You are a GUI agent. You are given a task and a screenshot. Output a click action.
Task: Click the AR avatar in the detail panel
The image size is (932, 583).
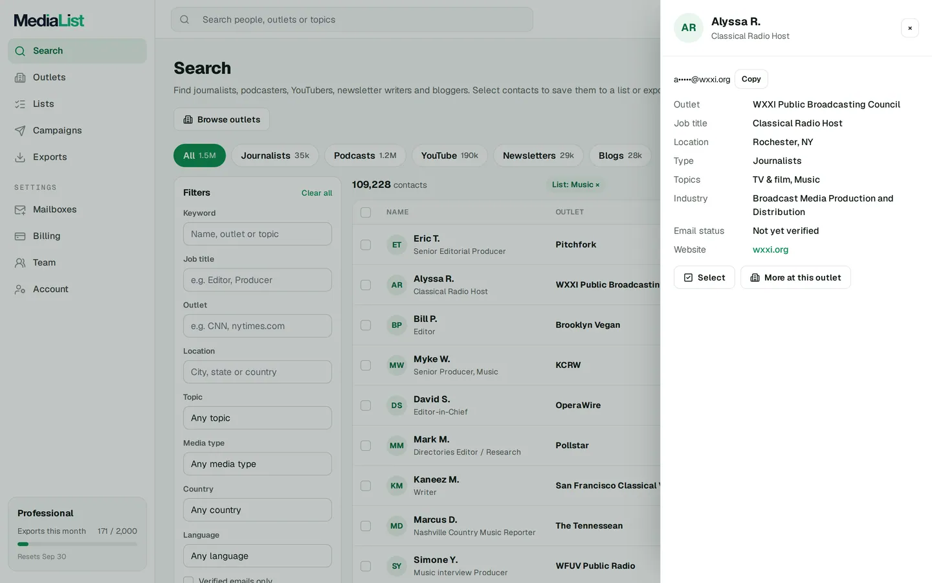689,28
